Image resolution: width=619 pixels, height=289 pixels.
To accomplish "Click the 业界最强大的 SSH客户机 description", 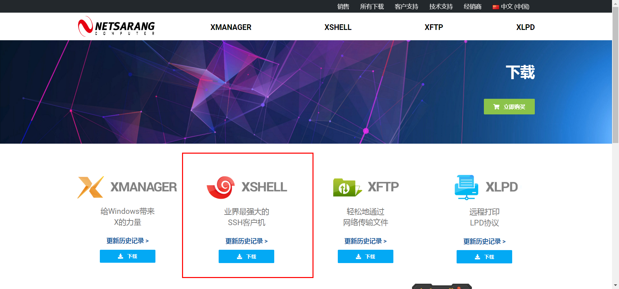I will (x=246, y=217).
